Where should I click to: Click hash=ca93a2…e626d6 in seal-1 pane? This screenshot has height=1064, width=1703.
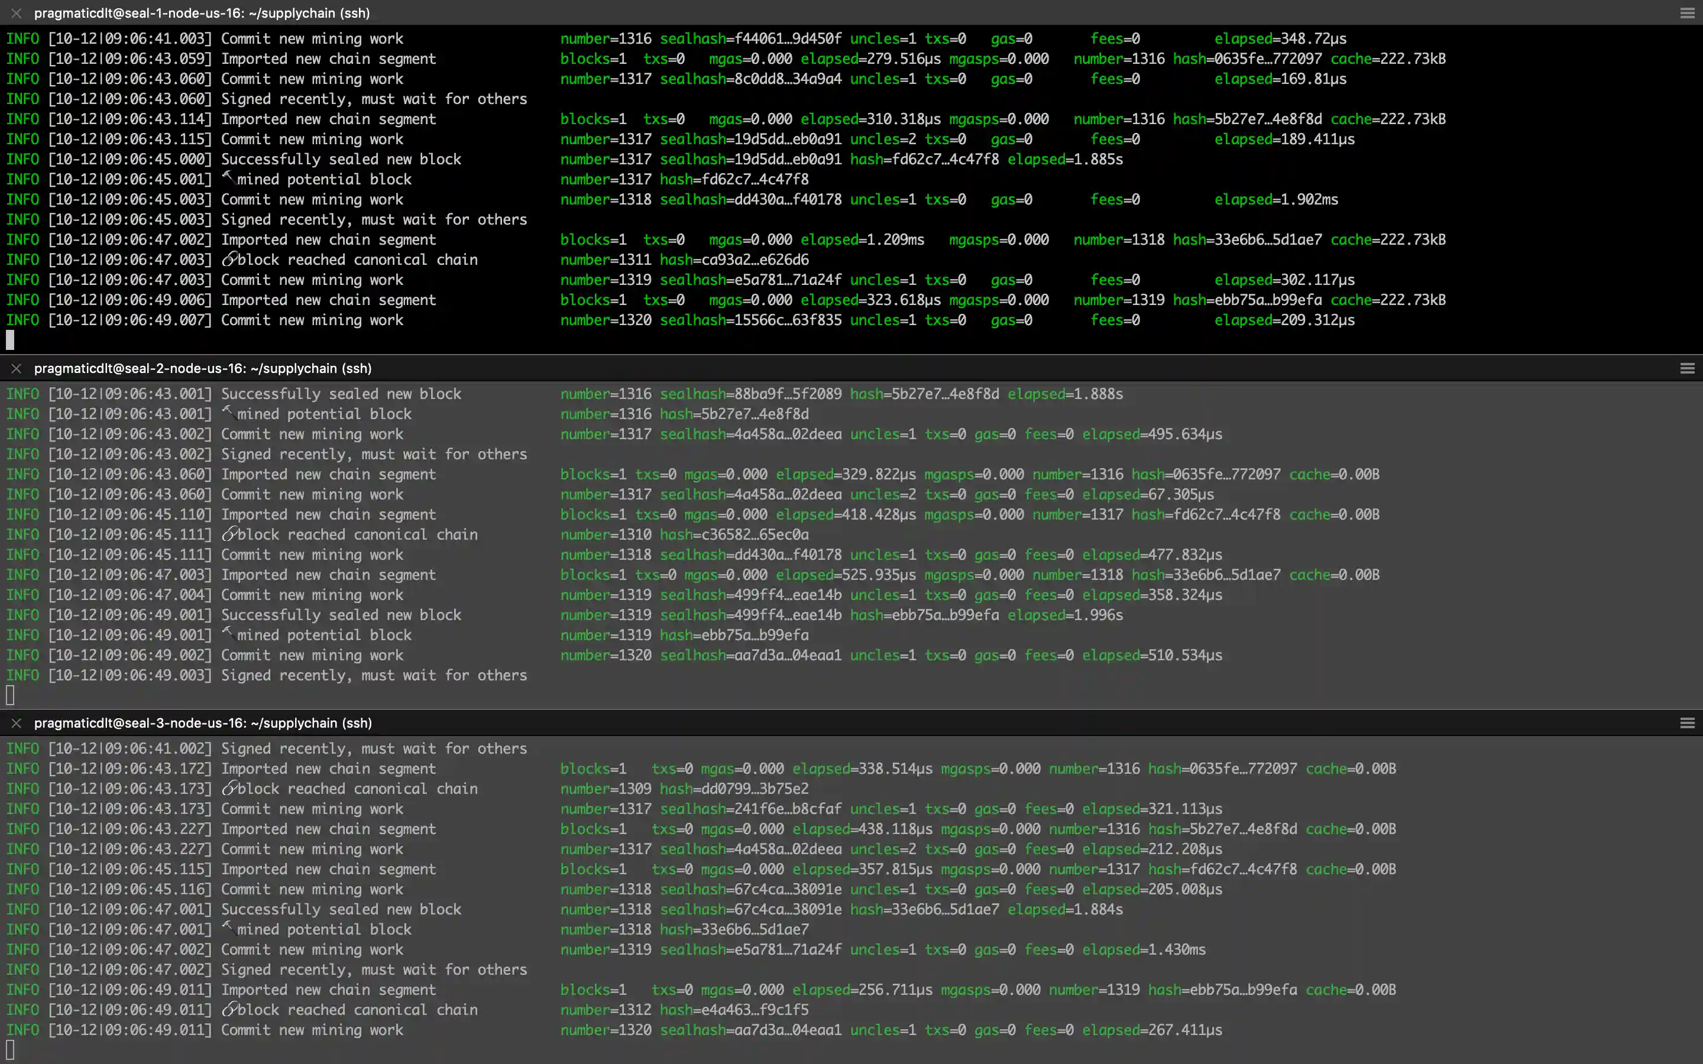734,259
